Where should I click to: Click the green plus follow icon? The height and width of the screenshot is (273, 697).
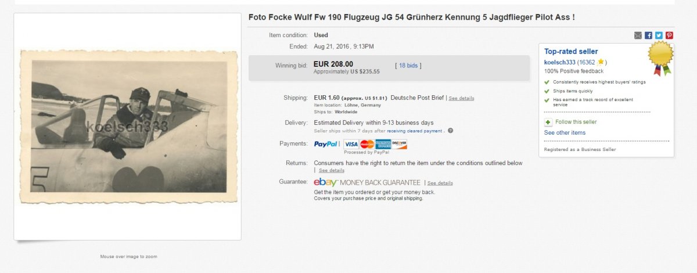[548, 122]
